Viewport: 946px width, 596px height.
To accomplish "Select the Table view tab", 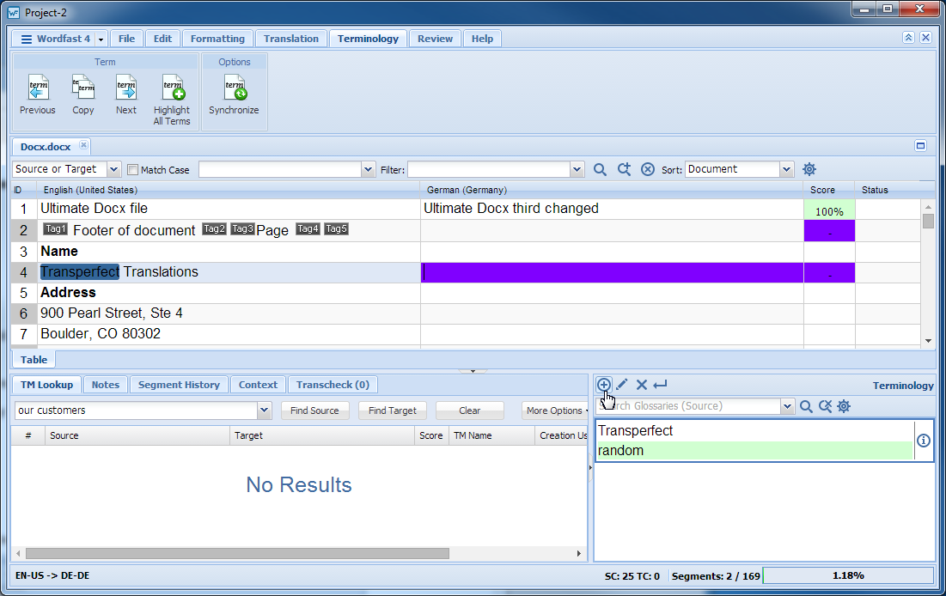I will tap(34, 360).
